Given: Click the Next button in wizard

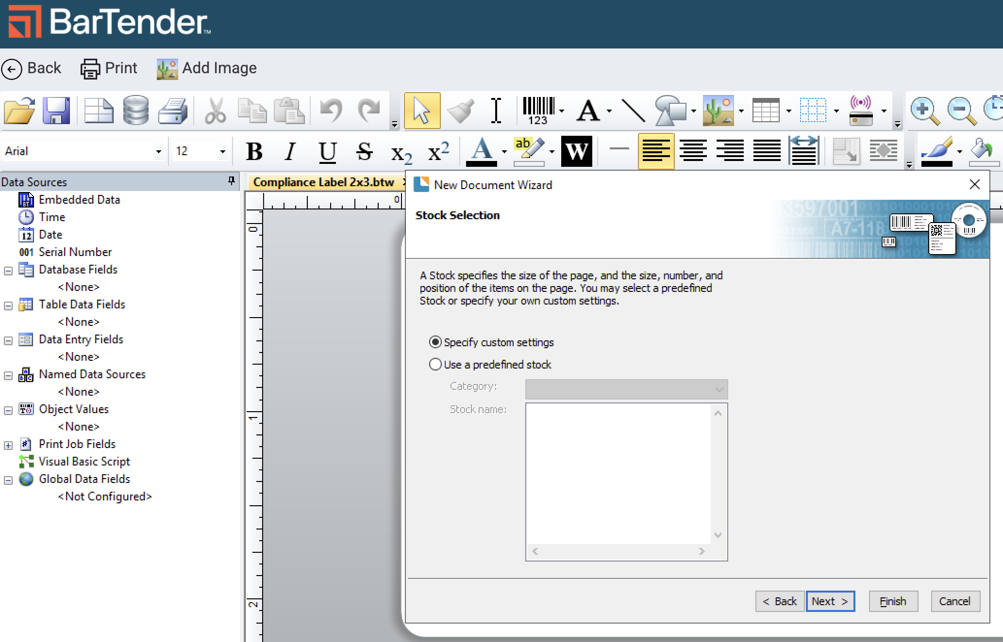Looking at the screenshot, I should 830,601.
